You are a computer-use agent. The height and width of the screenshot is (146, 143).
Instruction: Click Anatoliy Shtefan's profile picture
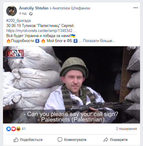[x=12, y=11]
